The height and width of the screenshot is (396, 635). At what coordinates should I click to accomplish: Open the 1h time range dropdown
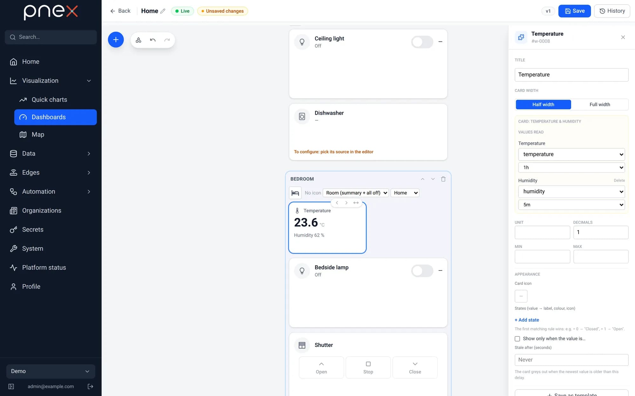click(571, 168)
